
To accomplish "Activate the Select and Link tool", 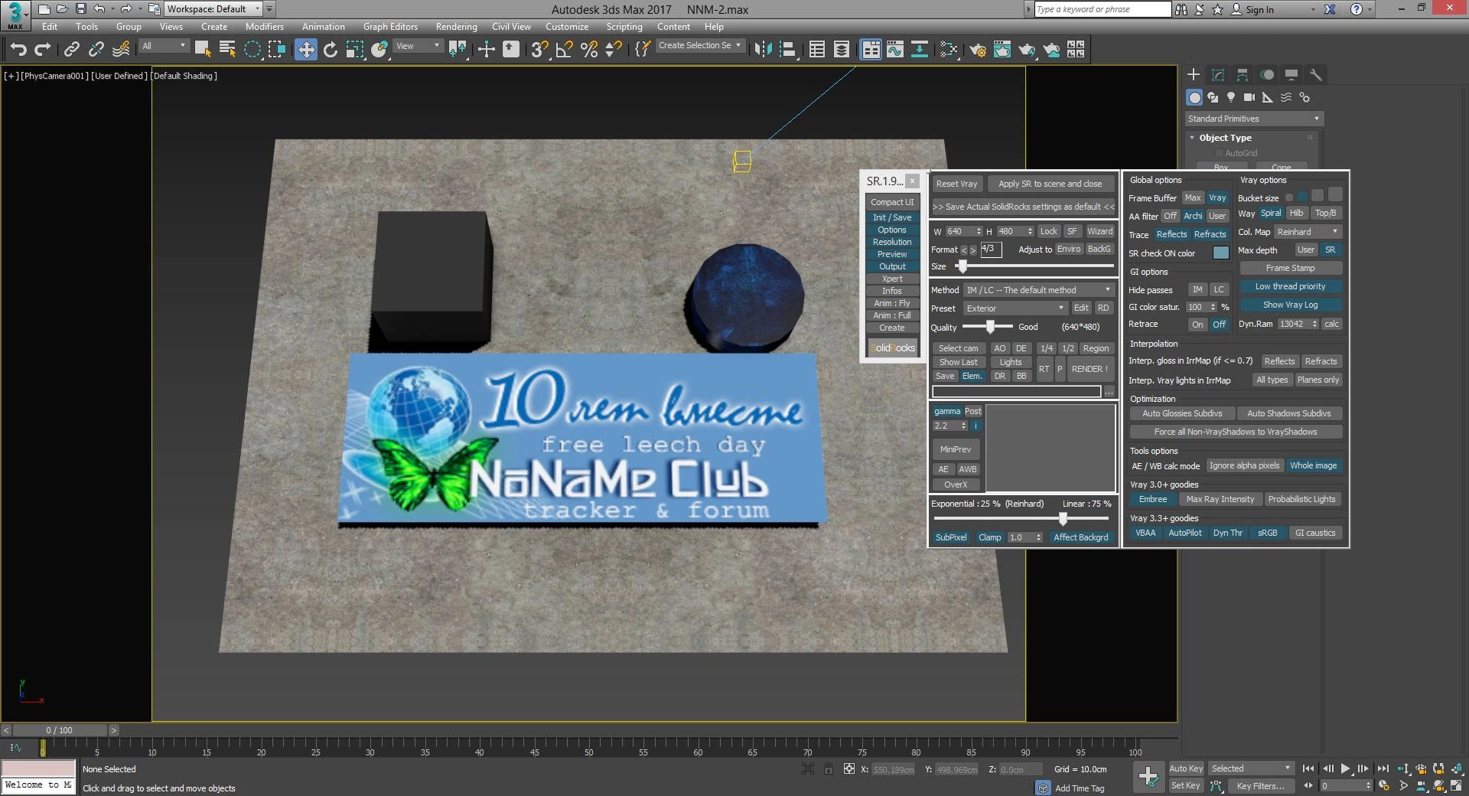I will [71, 50].
